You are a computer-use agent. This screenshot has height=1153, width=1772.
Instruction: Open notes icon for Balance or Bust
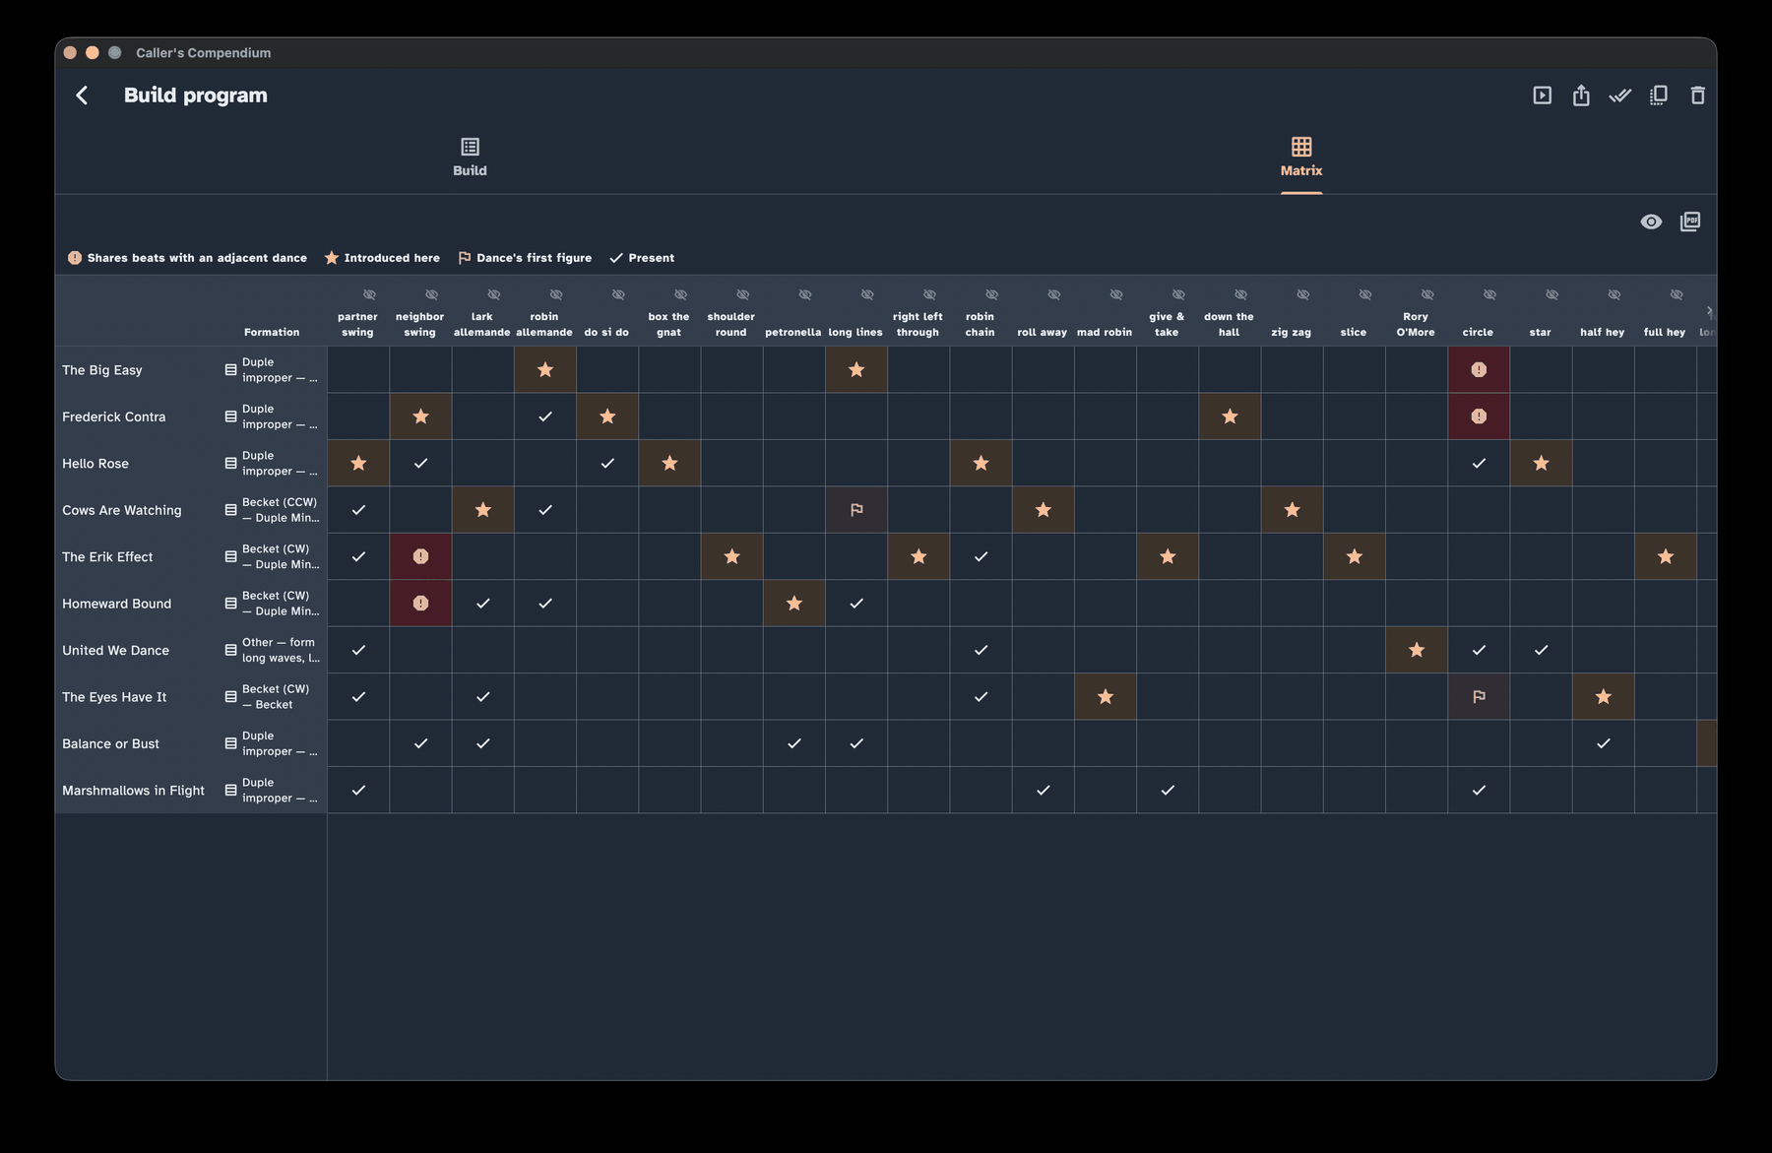(230, 743)
